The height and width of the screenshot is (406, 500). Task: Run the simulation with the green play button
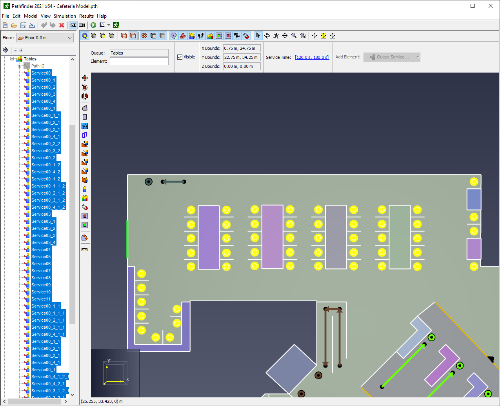point(93,25)
